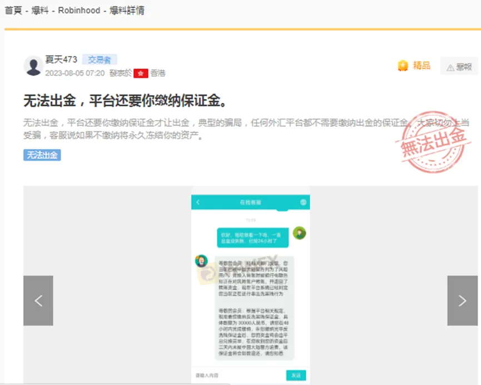Screen dimensions: 481x385
Task: Click the post title 无法出金，平台还要你缴纳保证金
Action: click(x=125, y=101)
